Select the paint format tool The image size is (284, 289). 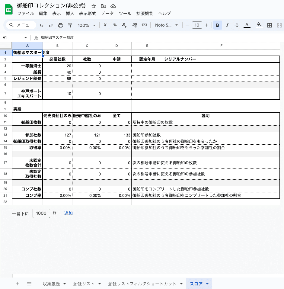(x=70, y=25)
